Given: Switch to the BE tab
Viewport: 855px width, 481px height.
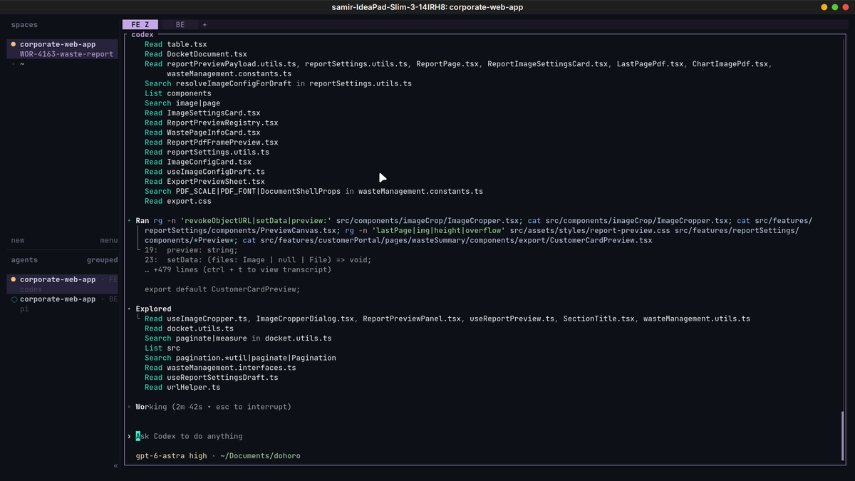Looking at the screenshot, I should pos(180,24).
